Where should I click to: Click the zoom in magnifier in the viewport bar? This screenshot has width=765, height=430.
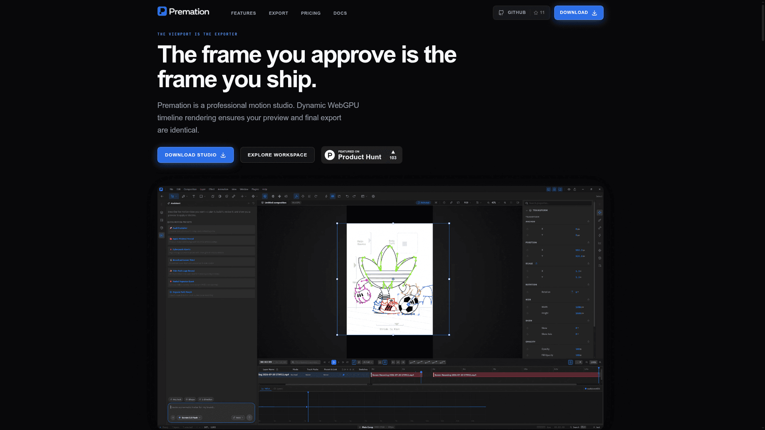click(505, 203)
